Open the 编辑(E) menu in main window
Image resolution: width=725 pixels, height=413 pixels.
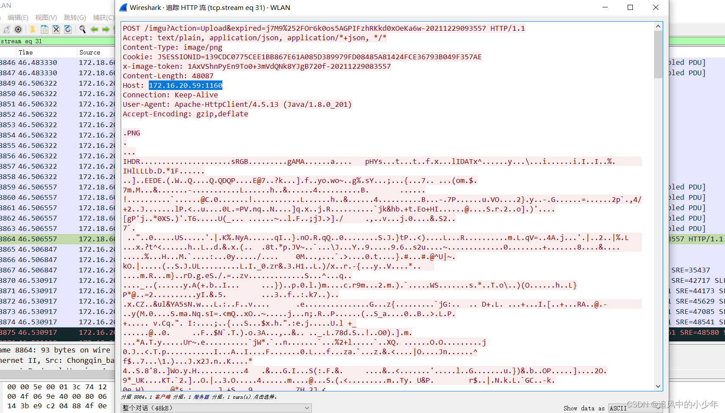tap(18, 18)
